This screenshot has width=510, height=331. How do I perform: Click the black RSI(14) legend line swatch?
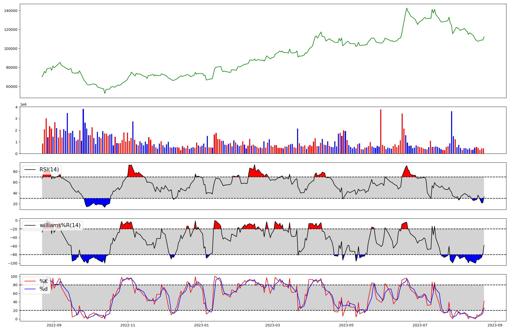tap(30, 170)
